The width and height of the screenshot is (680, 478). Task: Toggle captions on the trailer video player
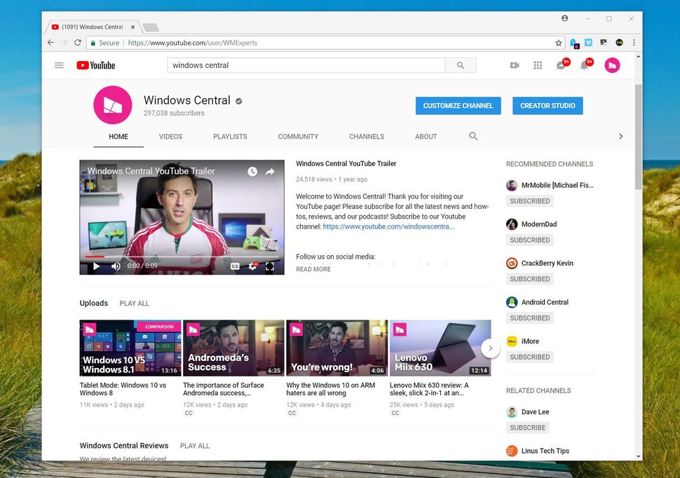coord(234,266)
